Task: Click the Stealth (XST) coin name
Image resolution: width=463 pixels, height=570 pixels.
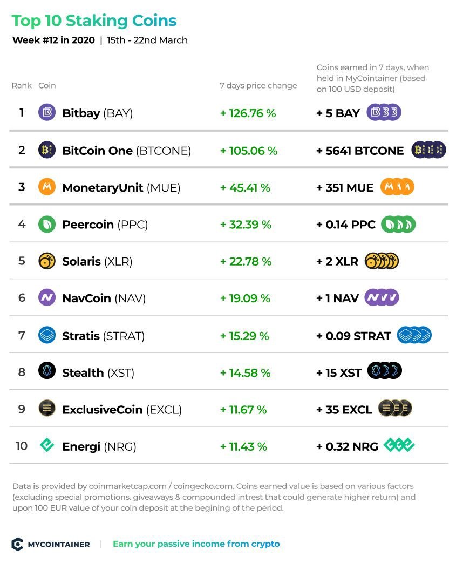Action: click(x=98, y=372)
